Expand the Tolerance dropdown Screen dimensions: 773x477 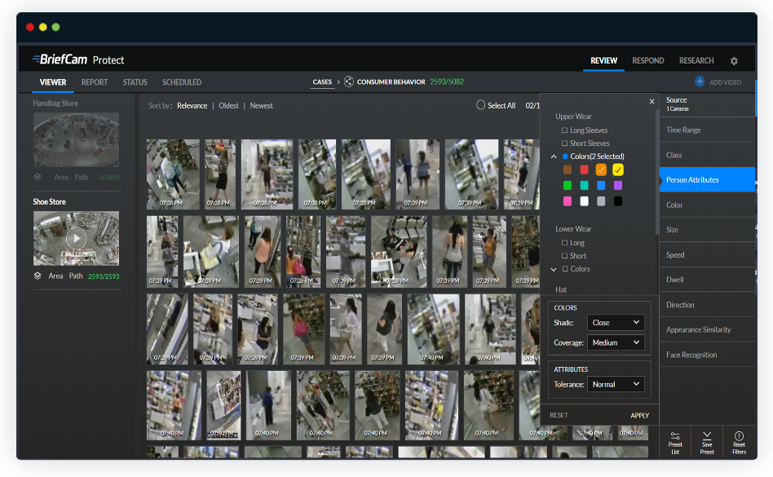[x=616, y=384]
